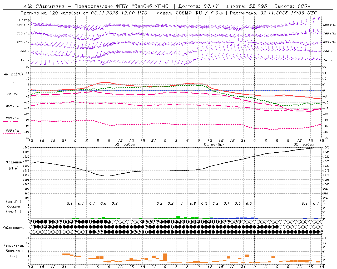Click the 0.6 precipitation amount value
This screenshot has height=269, width=337.
click(103, 203)
